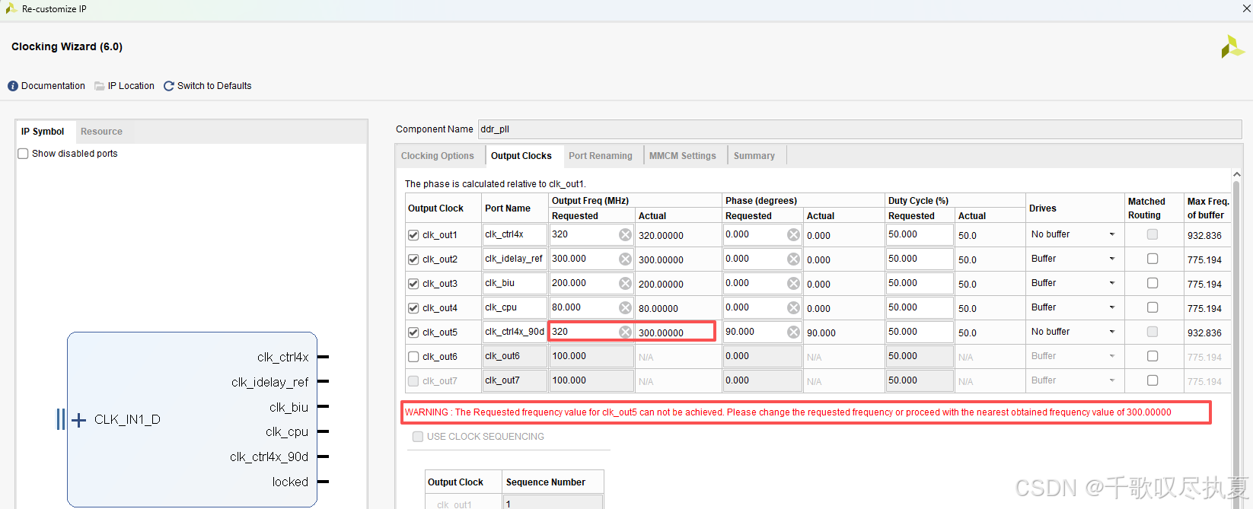
Task: Clear clk_out5 requested phase 90.000
Action: tap(793, 332)
